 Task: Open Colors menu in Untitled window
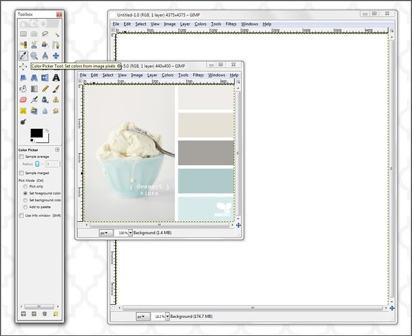coord(200,24)
